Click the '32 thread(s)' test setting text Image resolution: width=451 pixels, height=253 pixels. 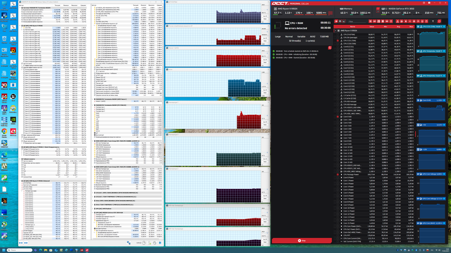295,40
